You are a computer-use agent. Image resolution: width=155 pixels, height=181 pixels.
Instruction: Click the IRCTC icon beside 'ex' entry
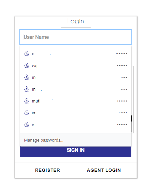[x=27, y=65]
